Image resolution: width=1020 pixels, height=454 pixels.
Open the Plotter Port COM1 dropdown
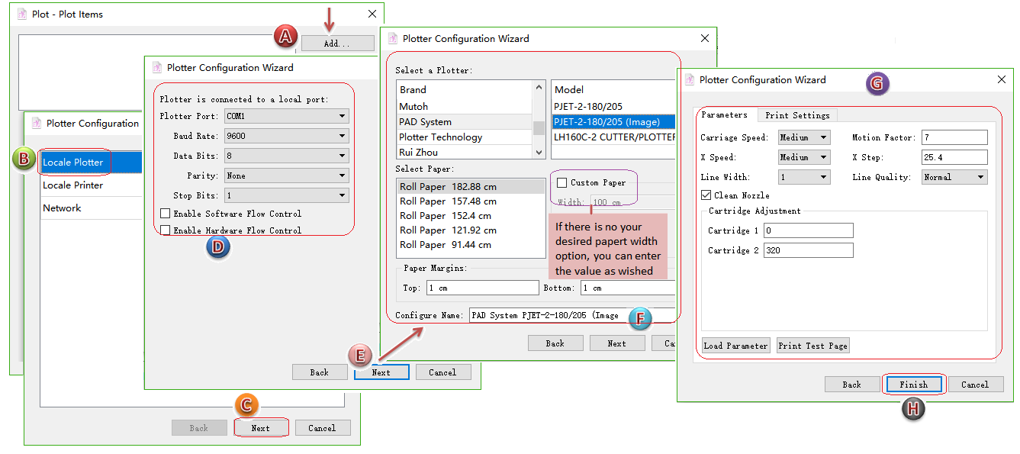tap(286, 117)
